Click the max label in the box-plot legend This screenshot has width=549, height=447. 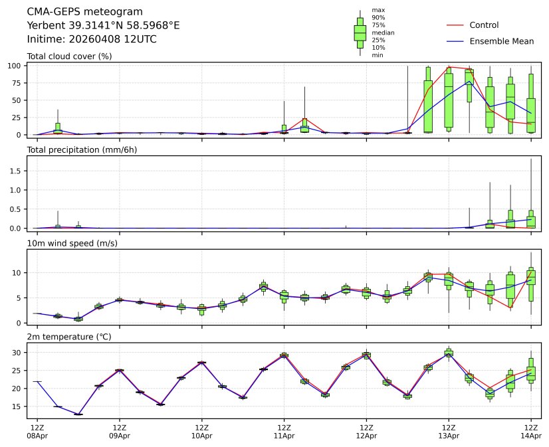tap(378, 11)
